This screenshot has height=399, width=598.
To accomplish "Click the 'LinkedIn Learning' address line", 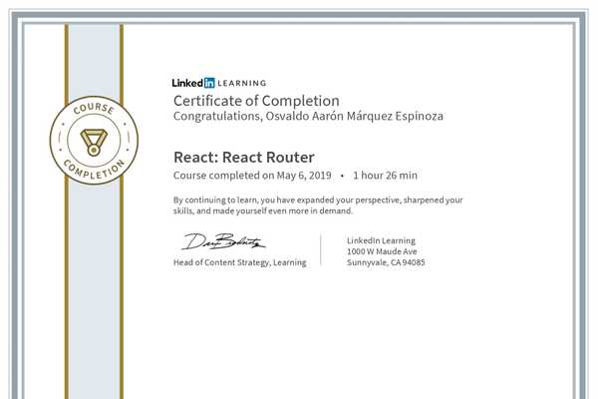I will pyautogui.click(x=381, y=240).
